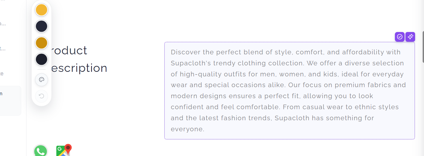Pick the darkest swatch above the palette icon
424x156 pixels.
tap(42, 59)
